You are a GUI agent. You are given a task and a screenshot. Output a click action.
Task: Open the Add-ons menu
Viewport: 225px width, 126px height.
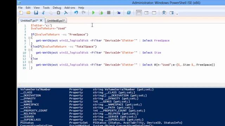70,8
